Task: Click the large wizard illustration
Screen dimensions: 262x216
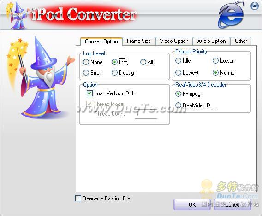Action: 40,77
